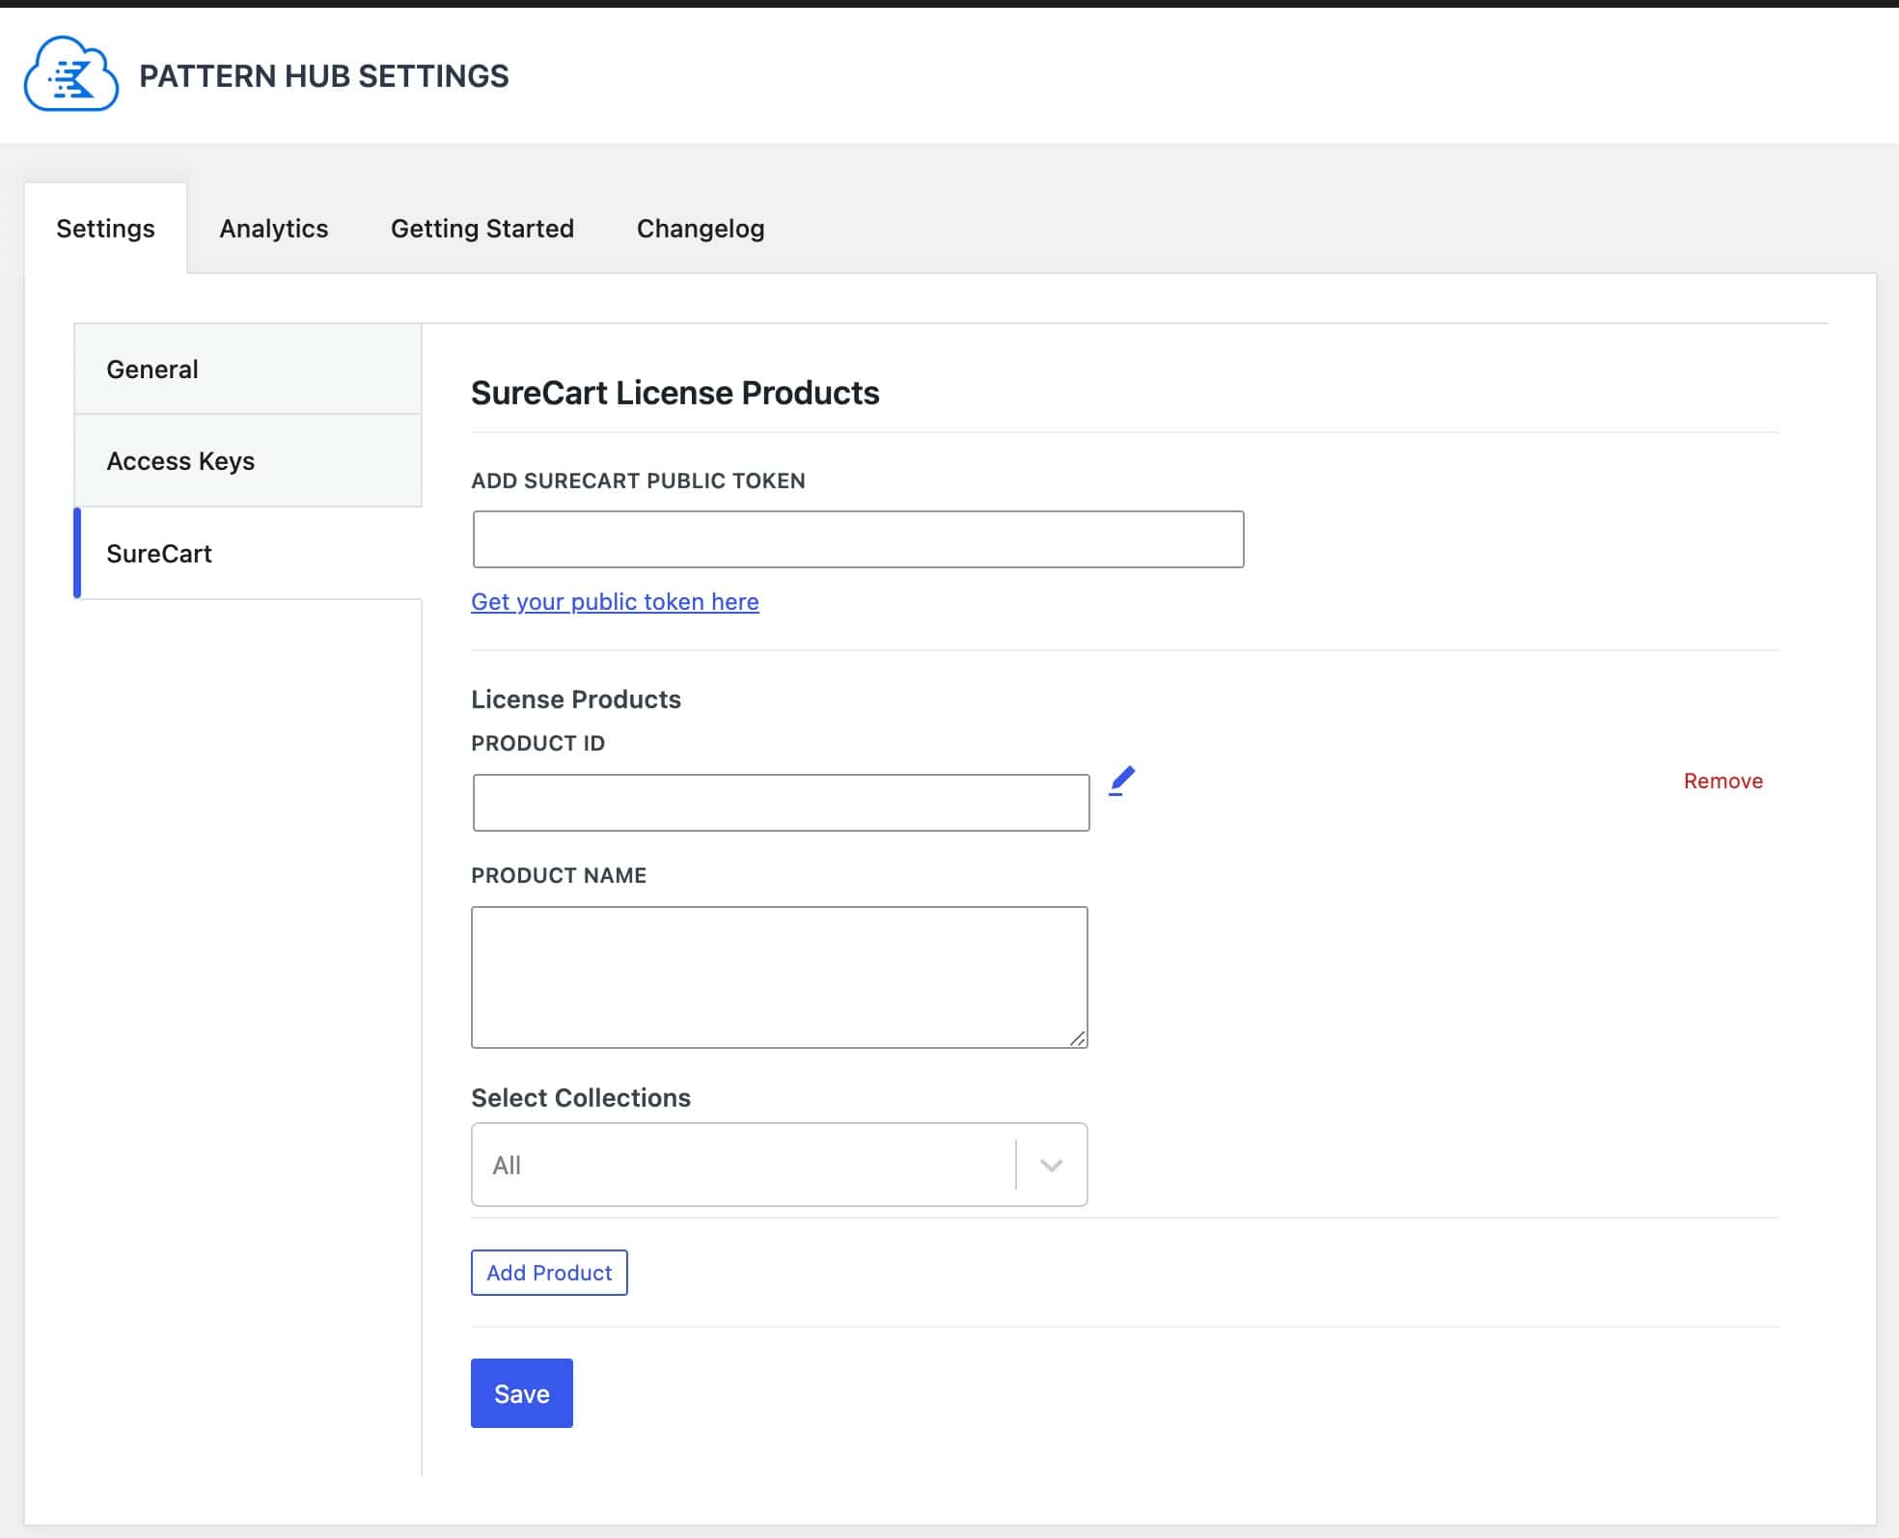
Task: Click the 'License Products' subheading
Action: click(x=576, y=700)
